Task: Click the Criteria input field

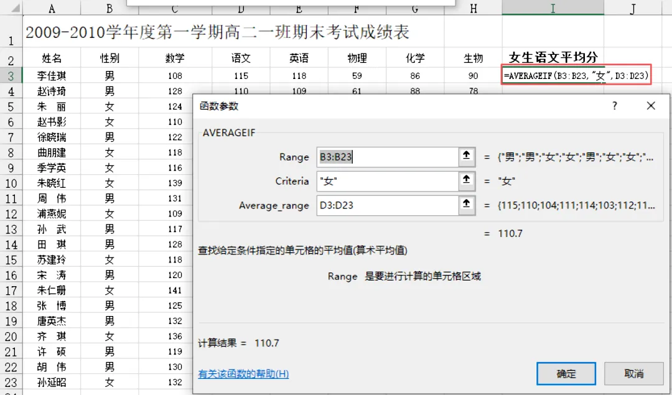Action: point(388,181)
